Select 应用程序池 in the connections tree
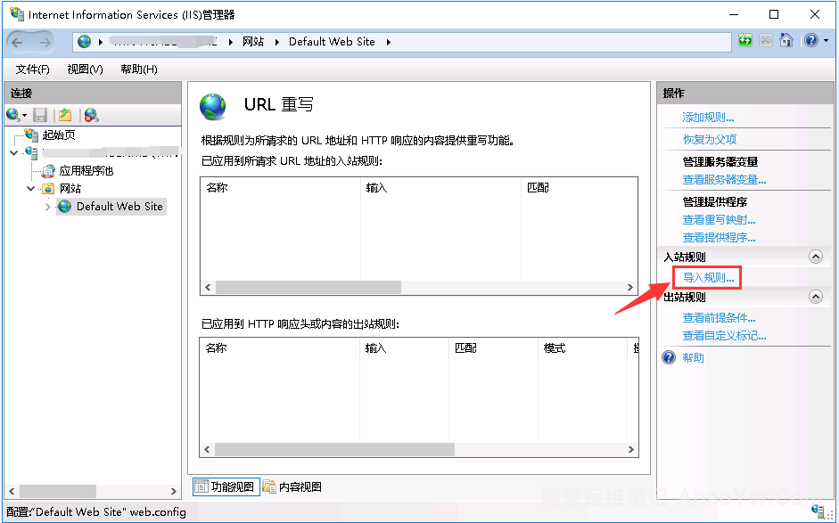 pyautogui.click(x=86, y=170)
